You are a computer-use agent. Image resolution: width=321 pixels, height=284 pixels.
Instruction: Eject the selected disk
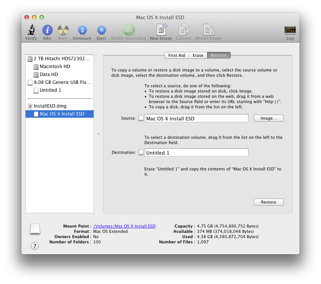(101, 30)
